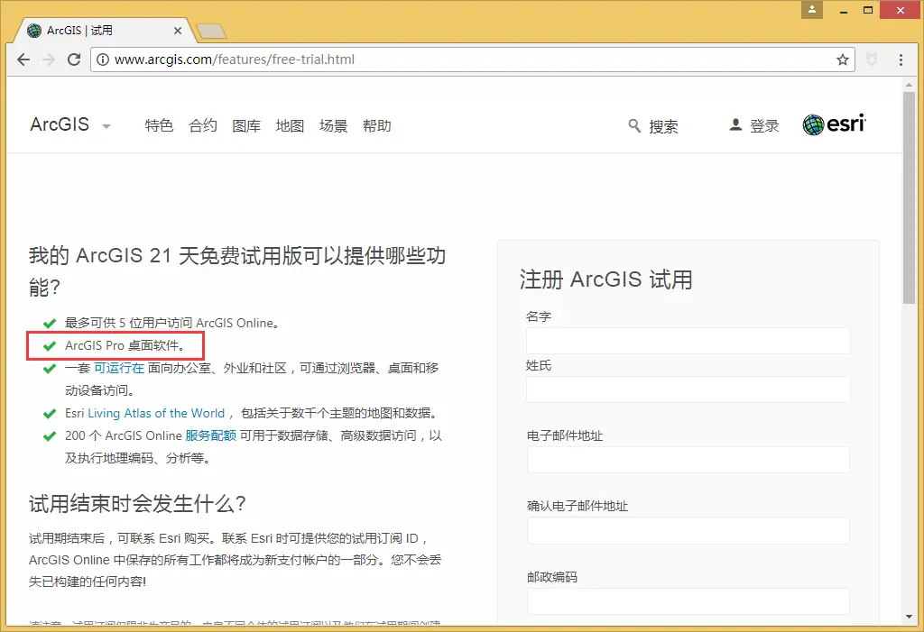Click the browser back arrow

[x=23, y=60]
